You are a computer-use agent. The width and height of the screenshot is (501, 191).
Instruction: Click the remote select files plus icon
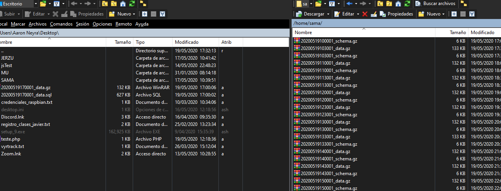click(x=453, y=14)
